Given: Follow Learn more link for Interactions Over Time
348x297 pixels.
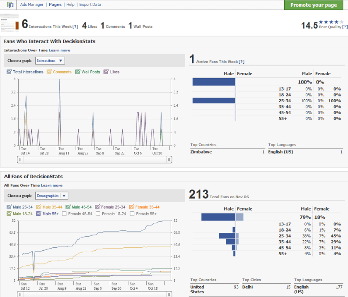Looking at the screenshot, I should (x=59, y=50).
